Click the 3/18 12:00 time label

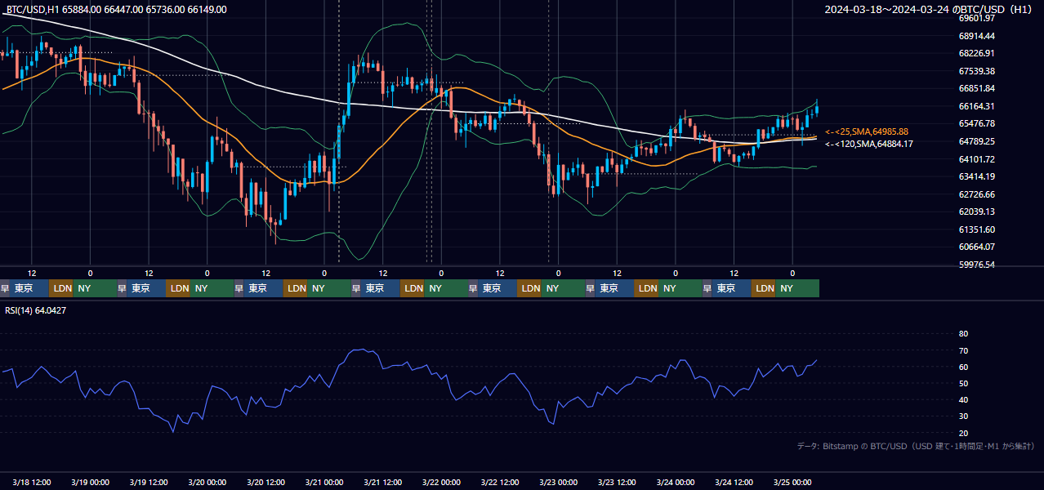(x=32, y=483)
